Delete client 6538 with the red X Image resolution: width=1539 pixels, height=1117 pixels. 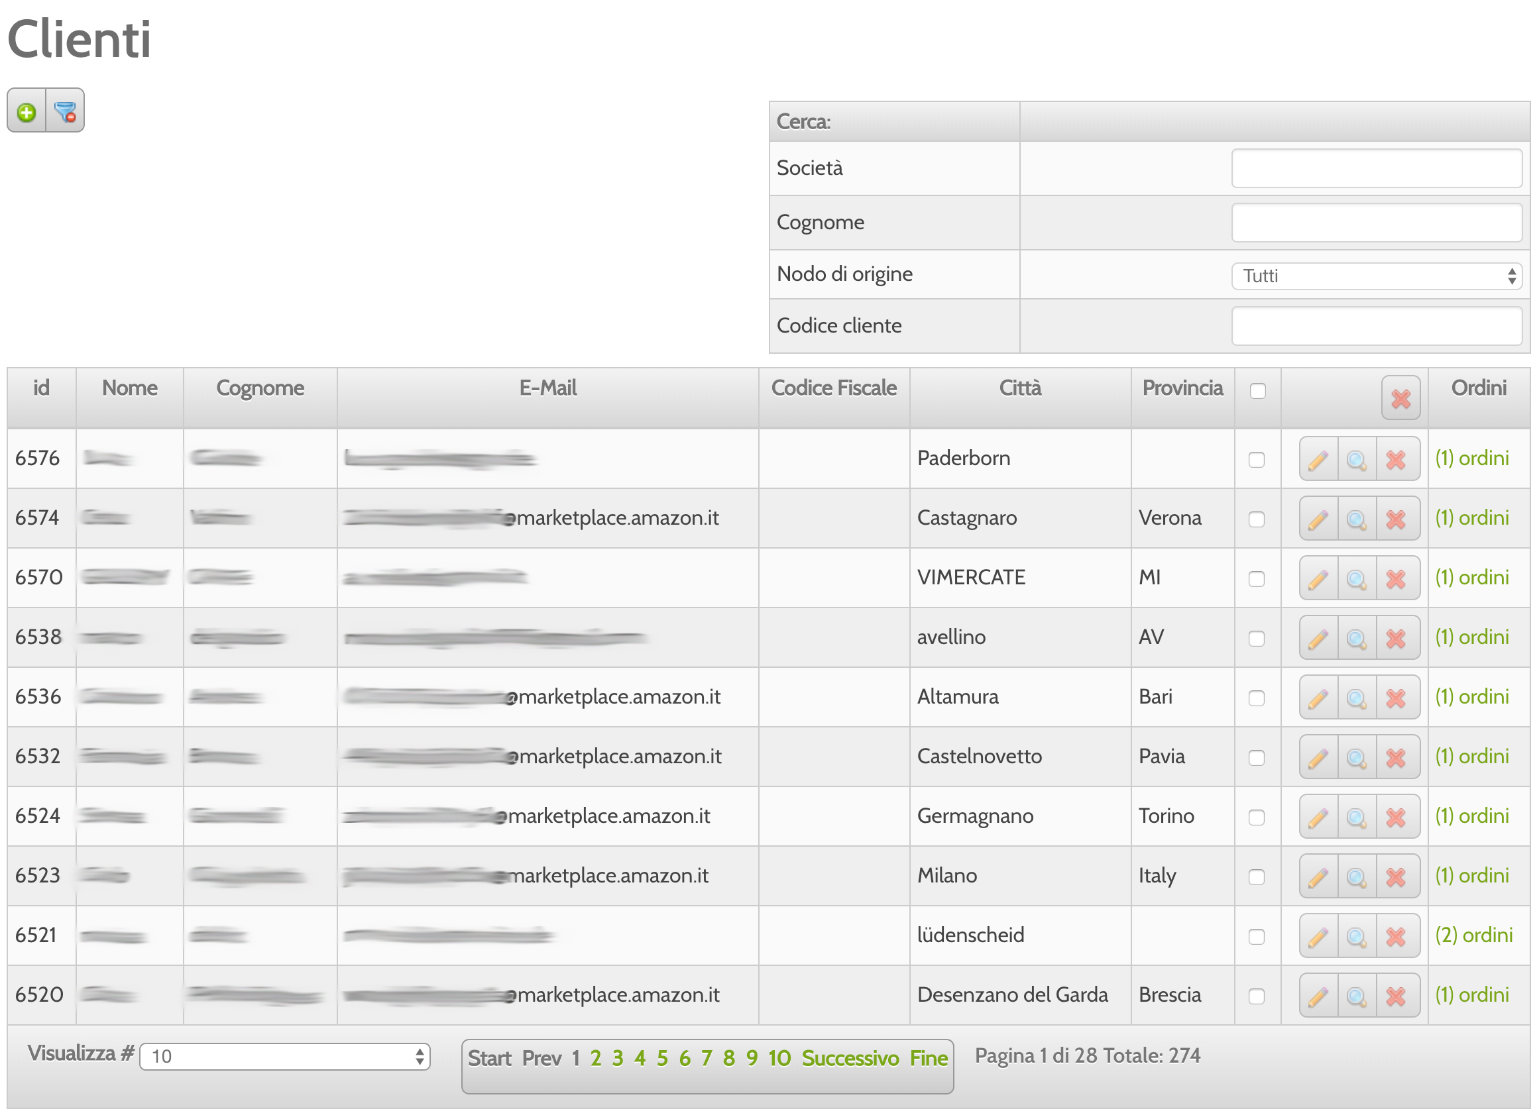click(1396, 637)
